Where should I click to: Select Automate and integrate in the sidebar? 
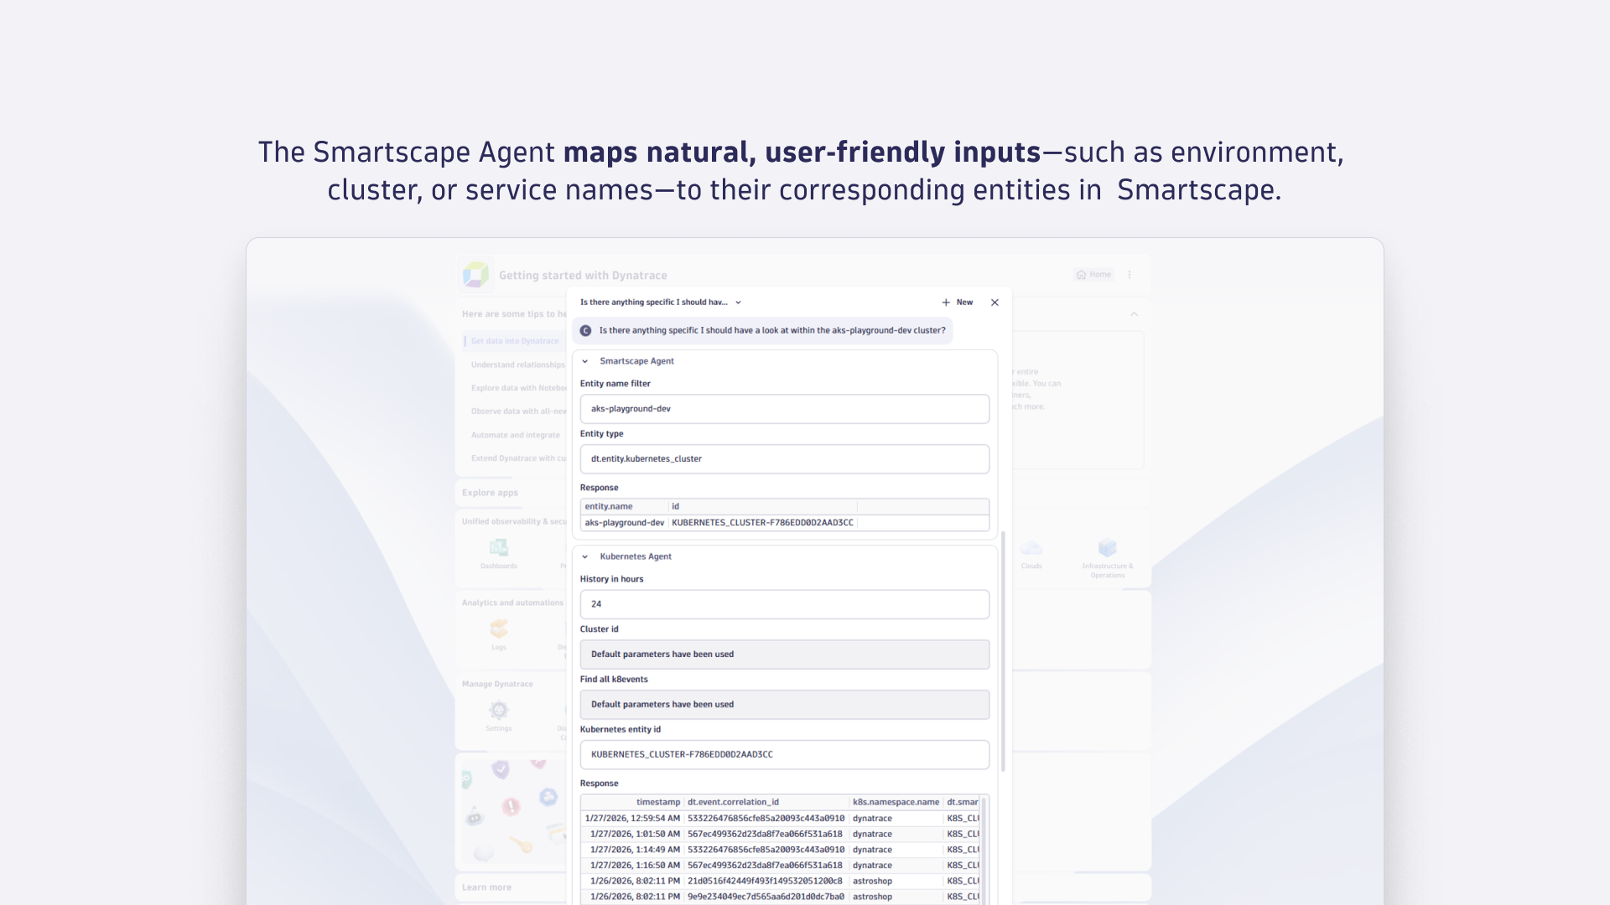516,435
